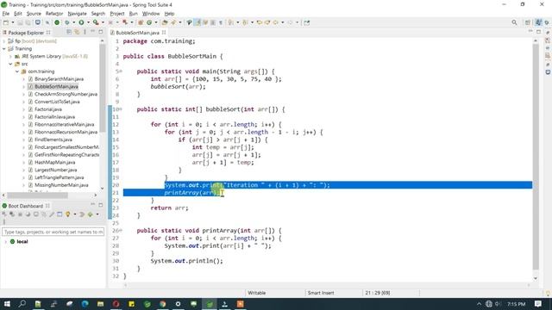Open Microsoft Edge from the taskbar
This screenshot has height=310, width=552.
coord(85,304)
